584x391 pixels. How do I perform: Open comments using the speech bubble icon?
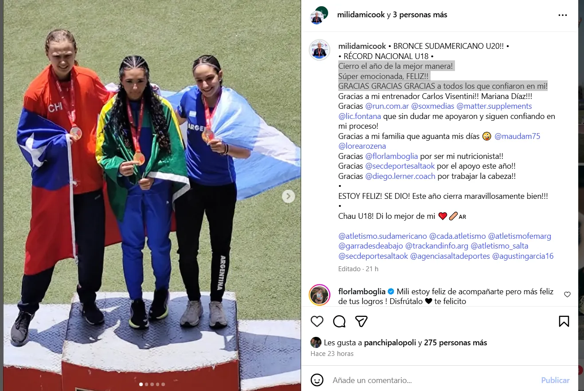tap(339, 321)
